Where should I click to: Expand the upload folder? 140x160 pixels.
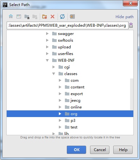pyautogui.click(x=47, y=47)
